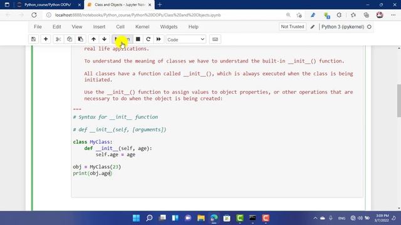Add page to favorites star icon
The width and height of the screenshot is (401, 225).
pos(299,15)
